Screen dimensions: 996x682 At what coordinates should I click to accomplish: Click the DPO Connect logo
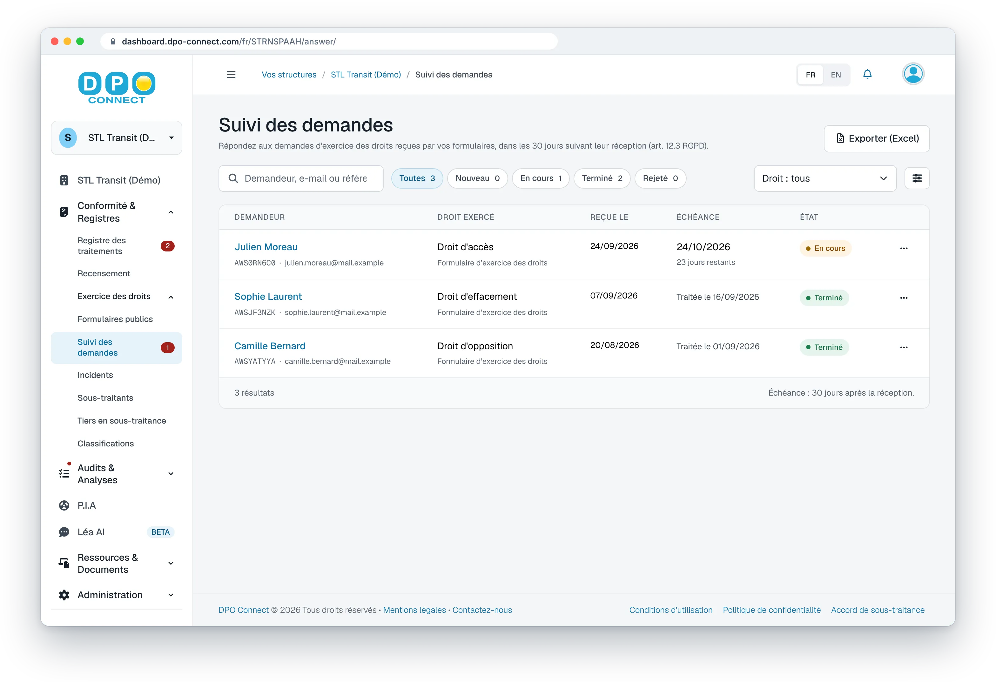[117, 87]
